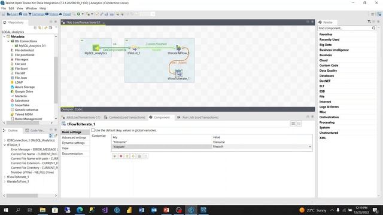The image size is (383, 215).
Task: Switch to the Contexts(LoadTransactions) tab
Action: 124,118
